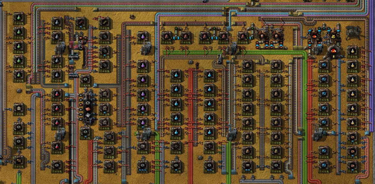Select bottom blue science assembler in right blue column
The image size is (375, 184).
[210, 133]
